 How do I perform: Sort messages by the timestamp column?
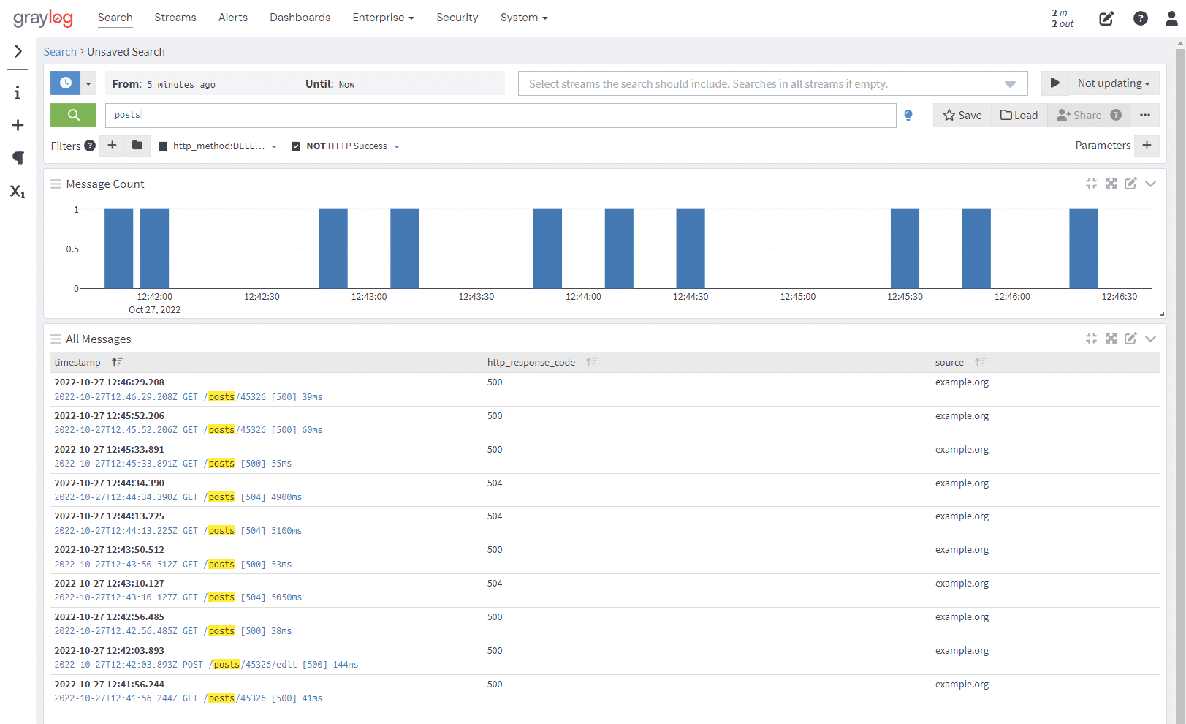point(117,362)
